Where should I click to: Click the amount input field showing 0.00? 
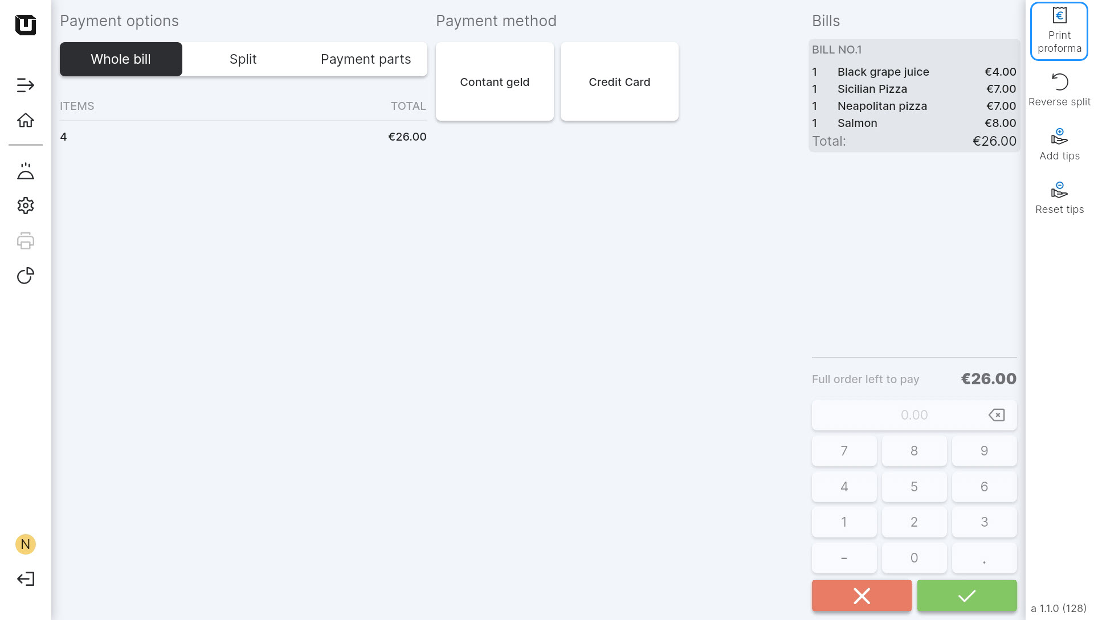pos(900,415)
